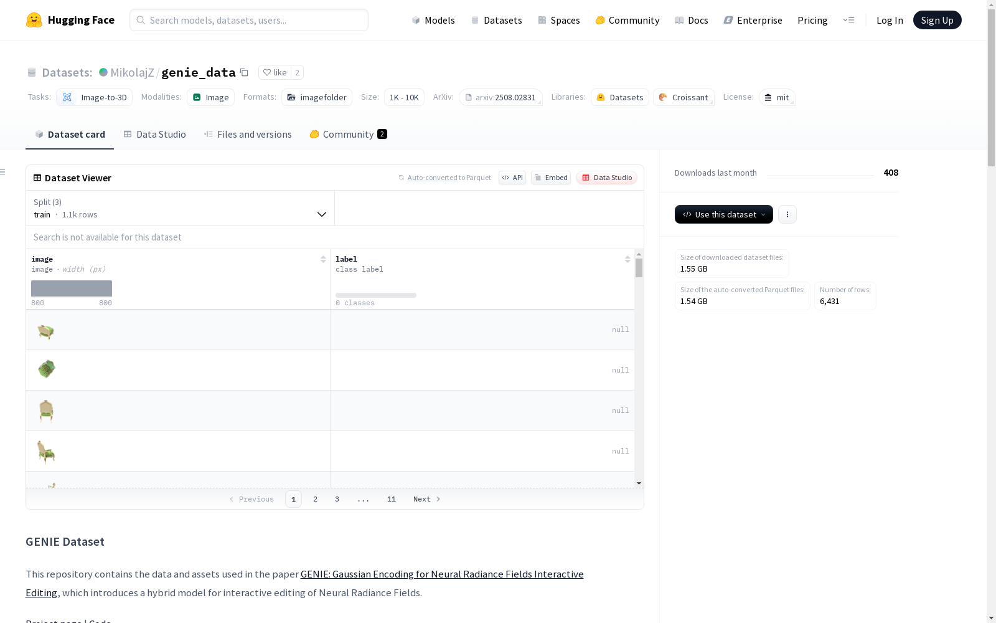Screen dimensions: 996x623
Task: Select the Image modality tag
Action: point(210,97)
